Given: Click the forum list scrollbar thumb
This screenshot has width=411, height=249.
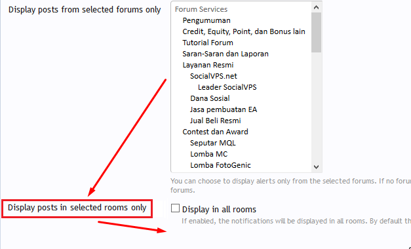Looking at the screenshot, I should [316, 33].
